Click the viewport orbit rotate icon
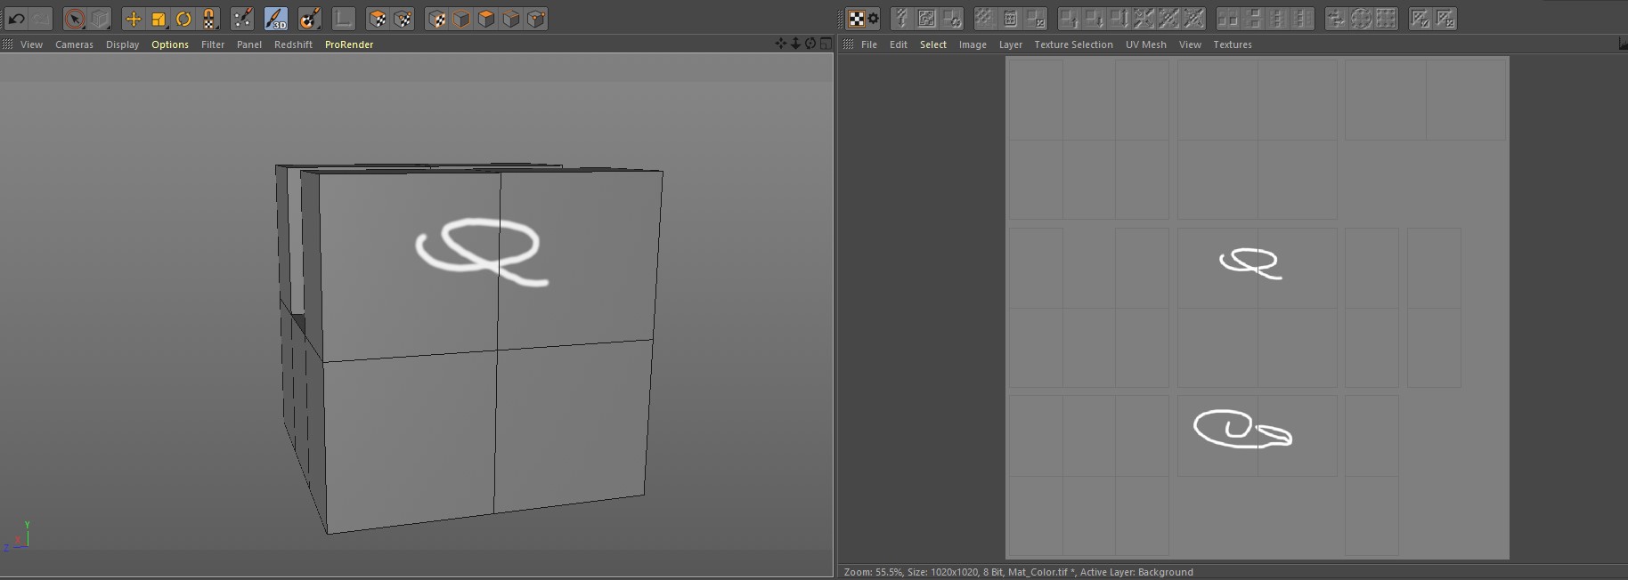This screenshot has height=580, width=1628. coord(810,44)
